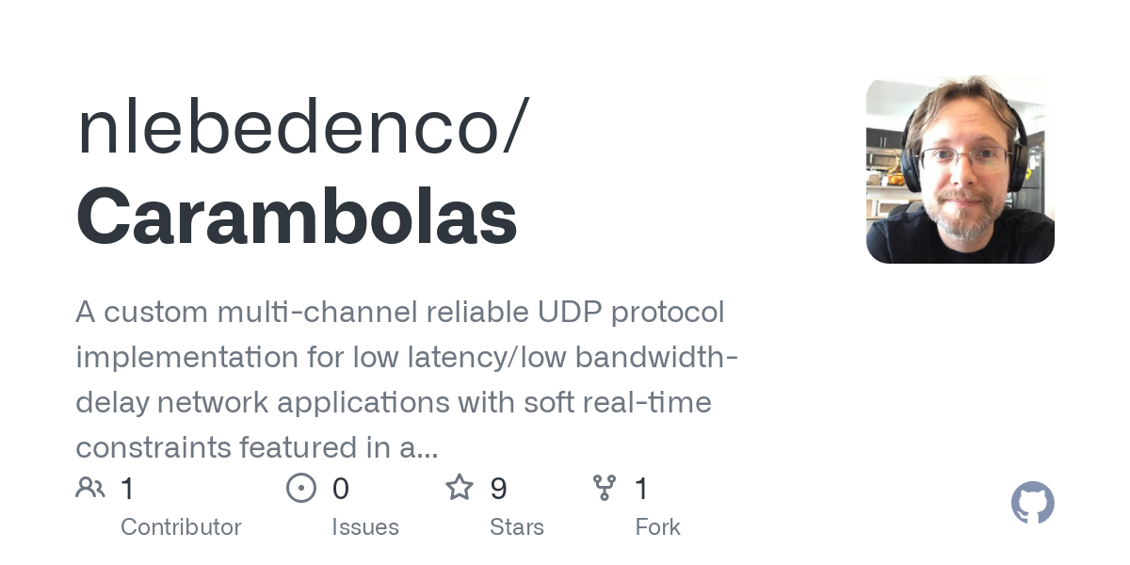Select the "Fork" label text
This screenshot has width=1130, height=565.
click(x=657, y=527)
